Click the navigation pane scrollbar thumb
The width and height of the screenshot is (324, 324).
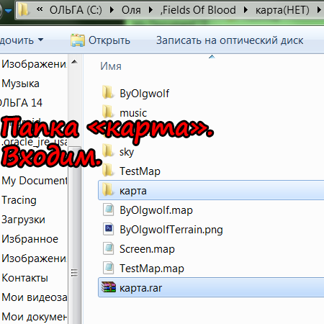coord(75,235)
